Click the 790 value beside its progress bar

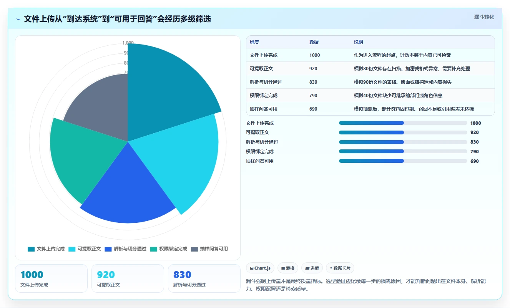point(475,152)
